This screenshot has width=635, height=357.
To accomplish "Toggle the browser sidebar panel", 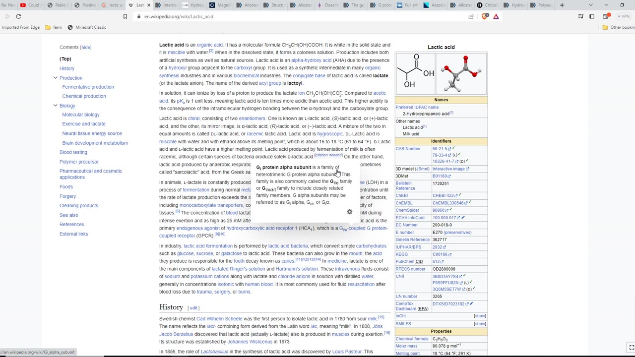I will tap(592, 16).
